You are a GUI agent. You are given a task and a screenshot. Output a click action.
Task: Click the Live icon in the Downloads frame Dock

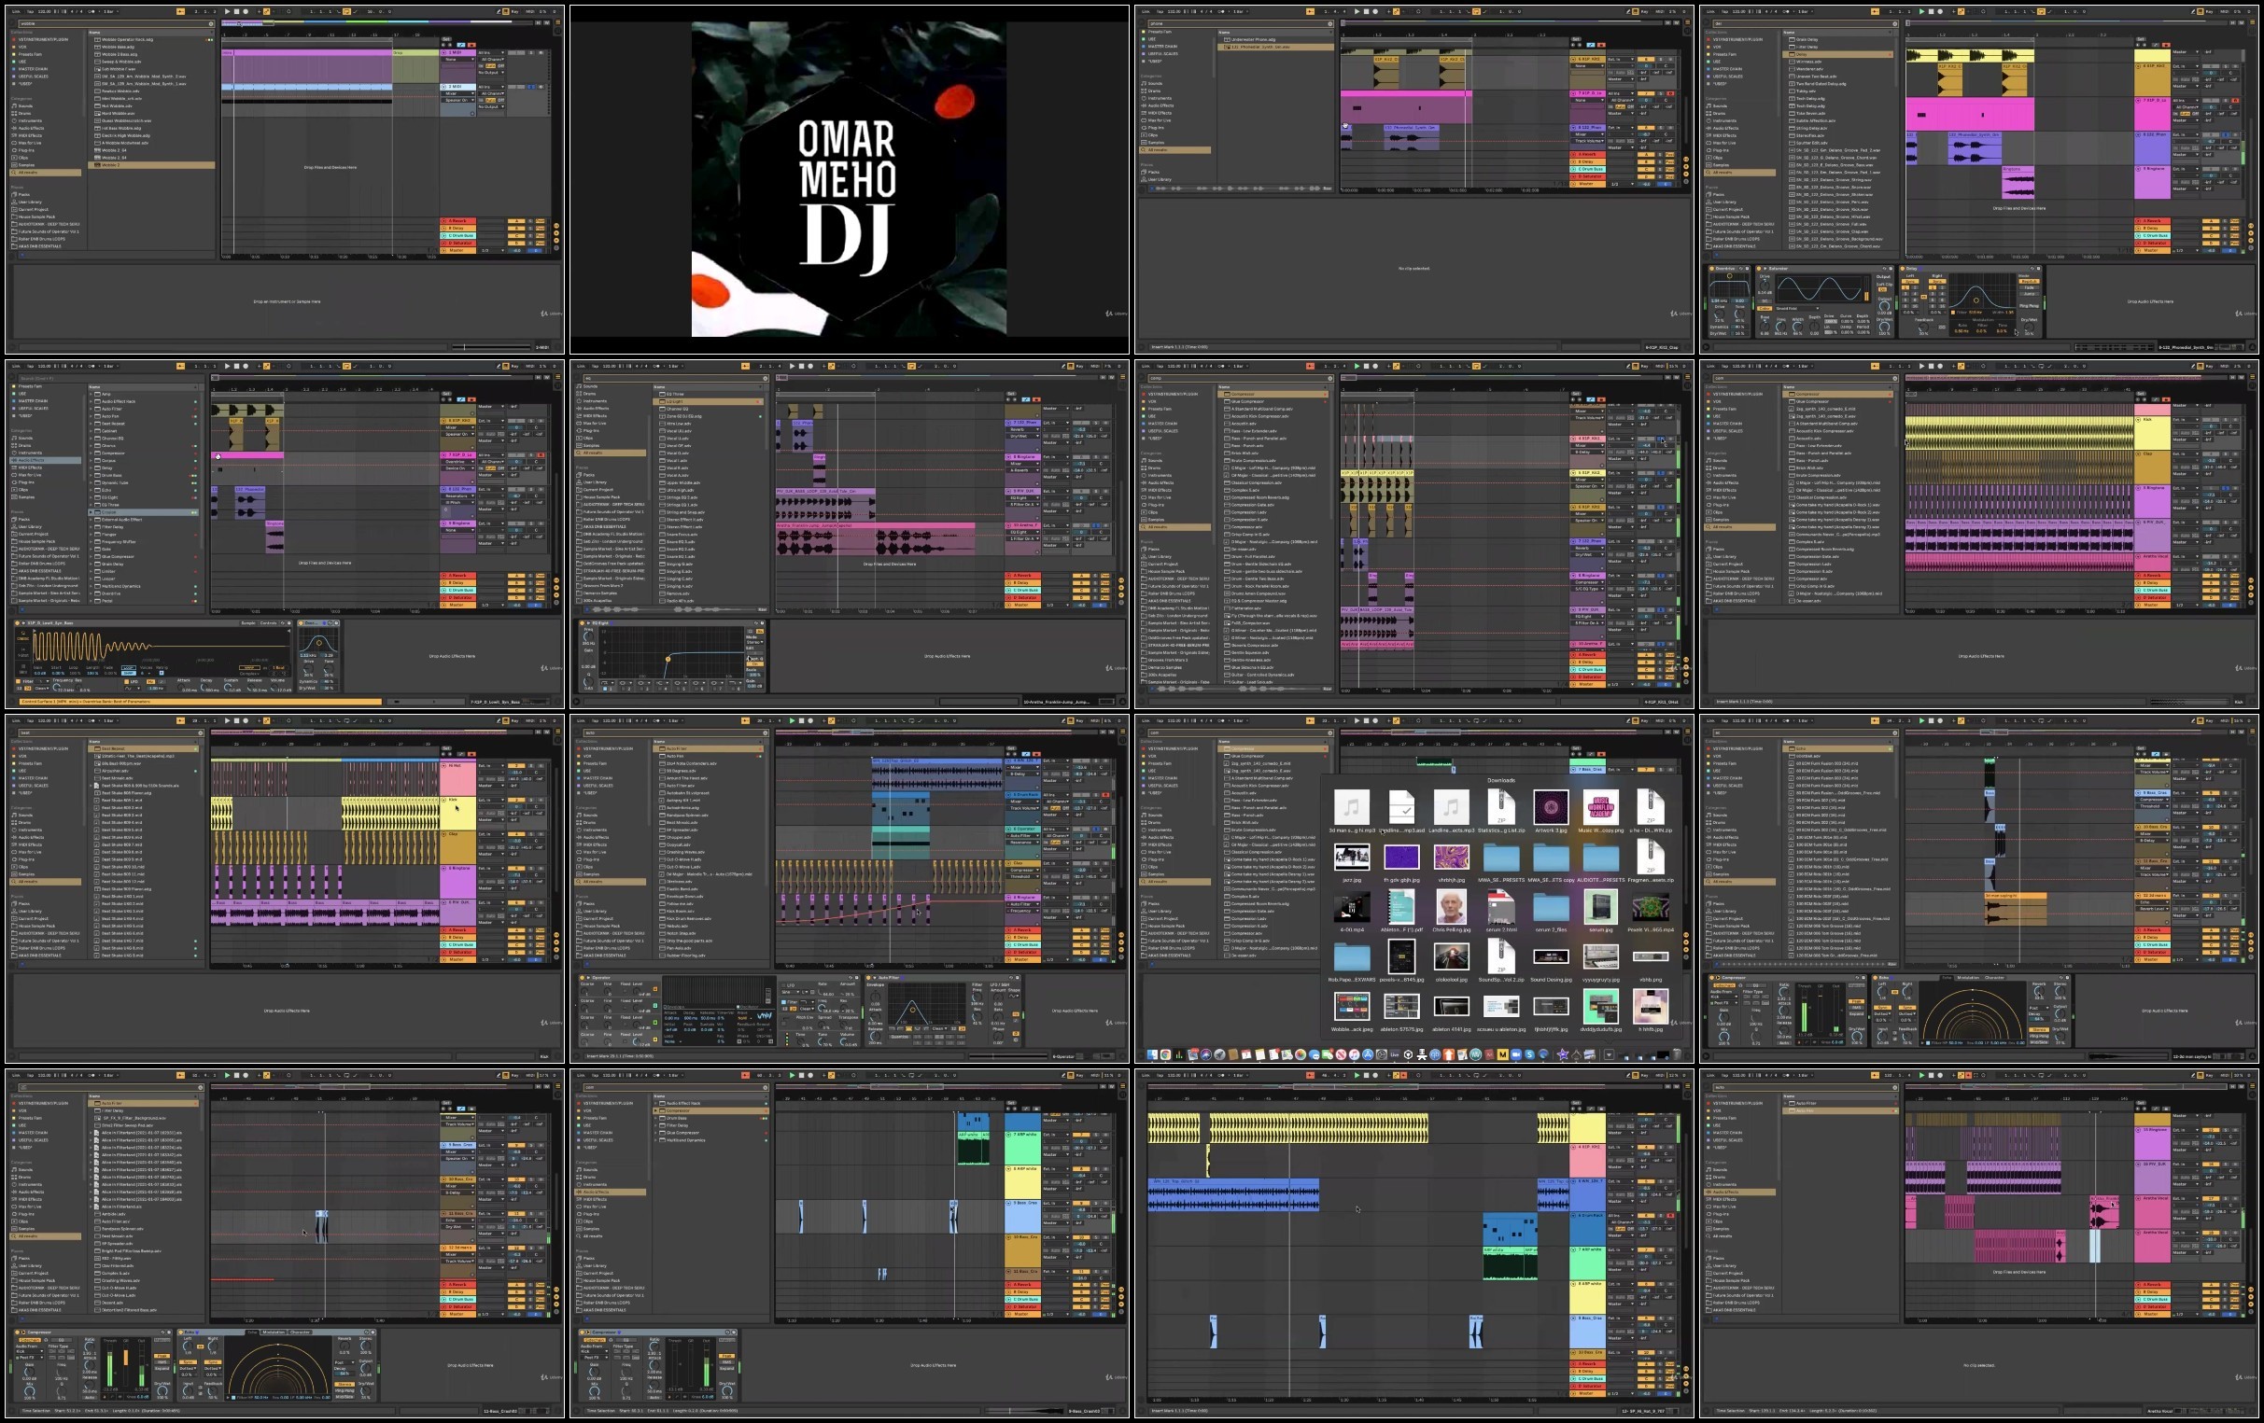[1395, 1054]
